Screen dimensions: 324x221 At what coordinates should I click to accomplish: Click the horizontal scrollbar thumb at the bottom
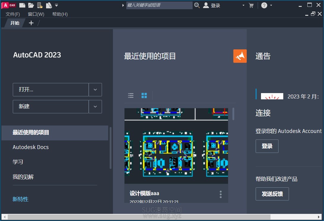click(x=139, y=217)
